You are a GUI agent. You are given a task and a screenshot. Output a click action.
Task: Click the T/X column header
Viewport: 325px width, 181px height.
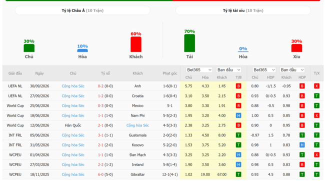tap(316, 73)
